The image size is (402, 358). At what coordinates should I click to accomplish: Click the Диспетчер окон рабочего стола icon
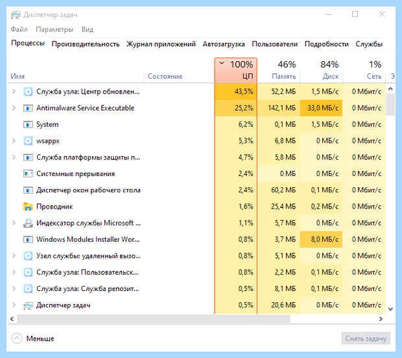click(28, 190)
